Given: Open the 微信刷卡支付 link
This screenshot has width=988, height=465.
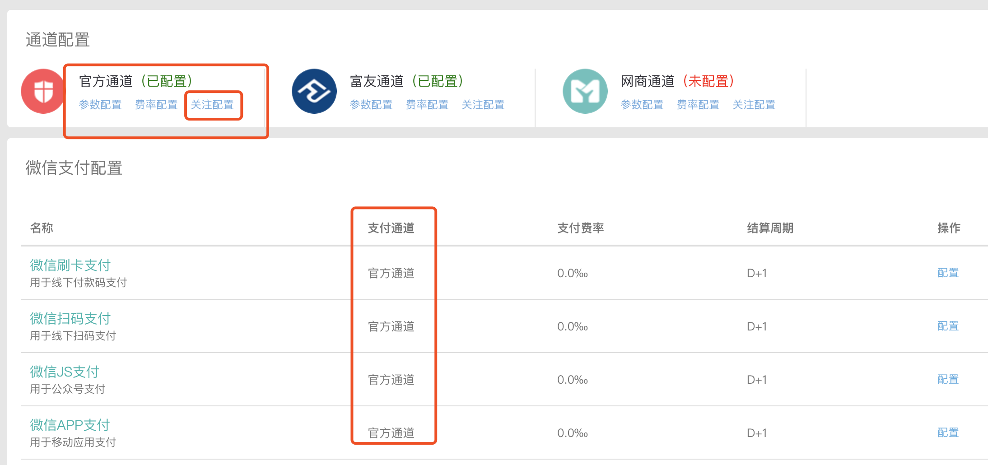Looking at the screenshot, I should coord(70,265).
